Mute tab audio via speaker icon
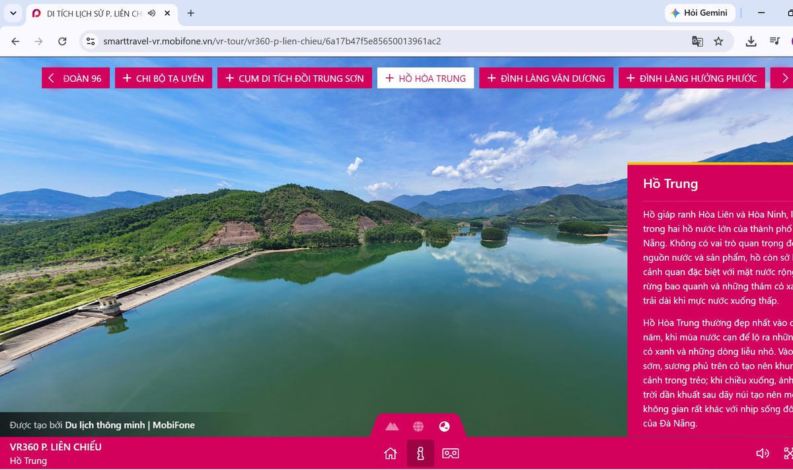Image resolution: width=793 pixels, height=470 pixels. click(152, 13)
